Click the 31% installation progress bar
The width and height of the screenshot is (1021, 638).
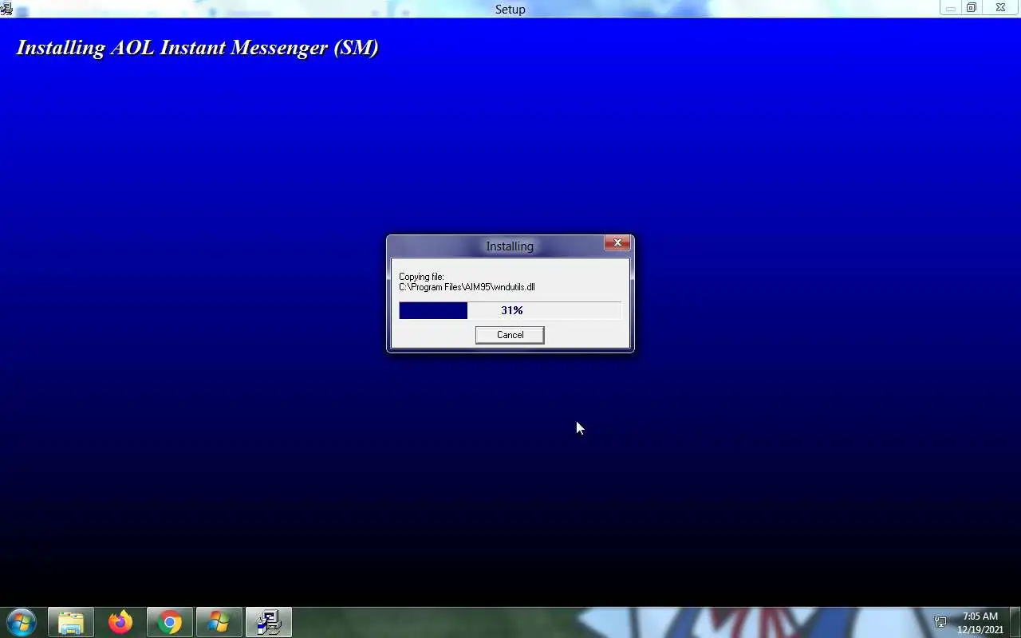pos(510,310)
